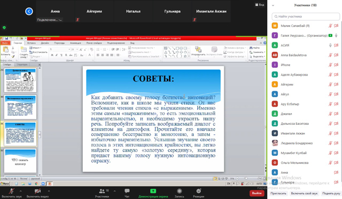Switch to Структура outline tab
Viewport: 342px width, 199px height.
coord(22,65)
